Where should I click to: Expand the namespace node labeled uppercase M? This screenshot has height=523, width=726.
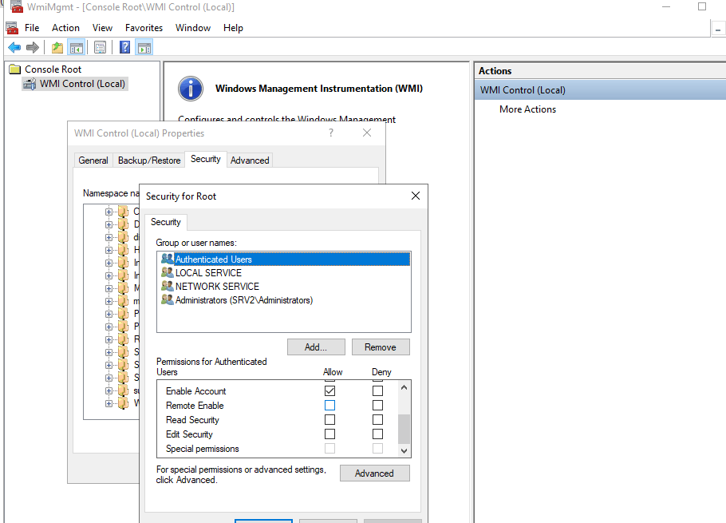click(109, 288)
